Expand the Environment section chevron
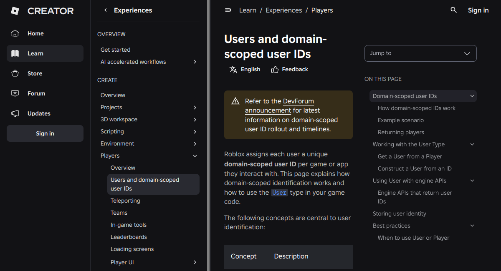501x271 pixels. tap(195, 143)
